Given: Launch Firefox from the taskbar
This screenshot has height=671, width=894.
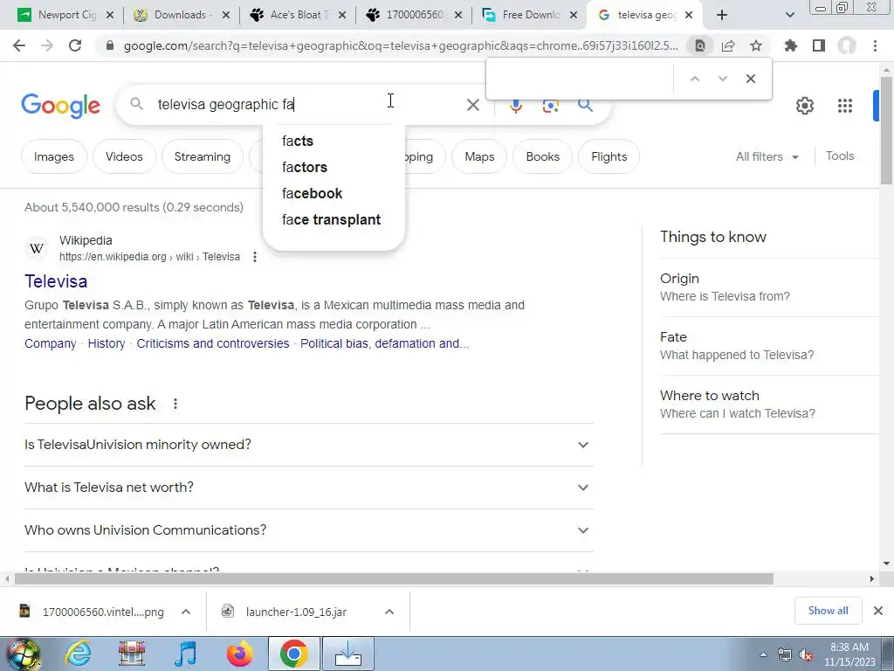Looking at the screenshot, I should 239,654.
